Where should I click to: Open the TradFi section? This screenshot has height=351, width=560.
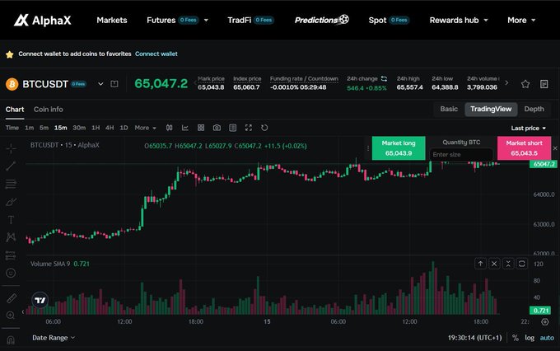tap(250, 21)
